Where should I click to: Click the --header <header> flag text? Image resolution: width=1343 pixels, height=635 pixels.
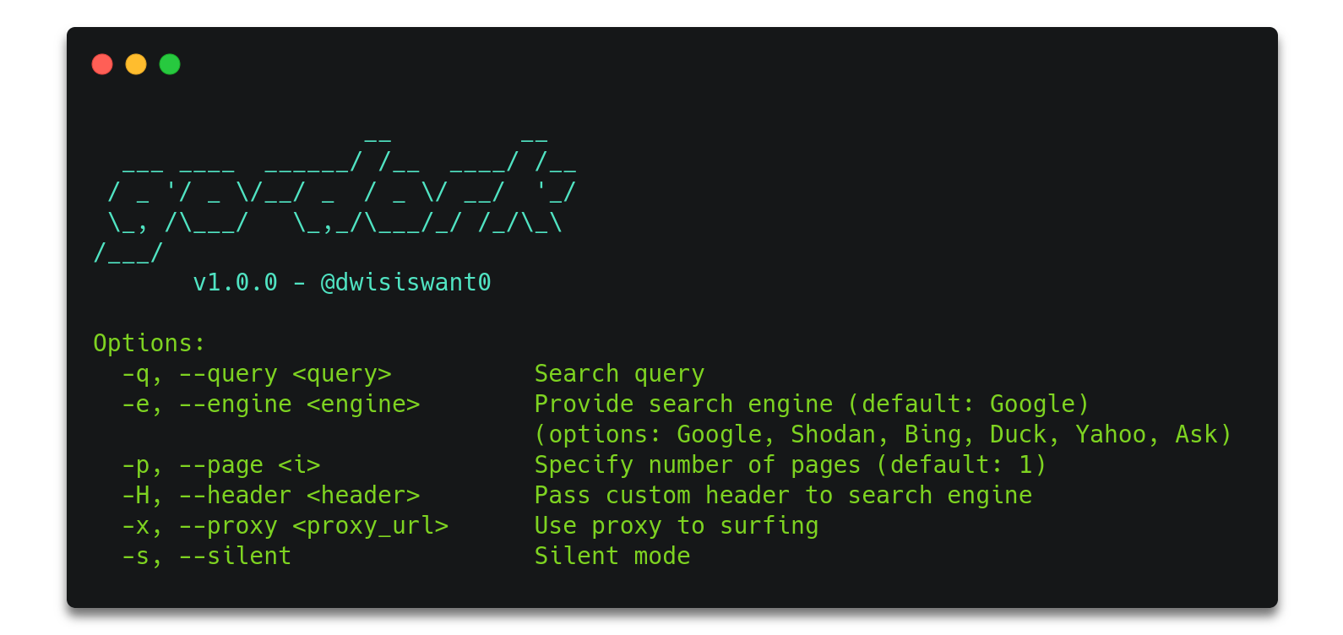point(299,495)
